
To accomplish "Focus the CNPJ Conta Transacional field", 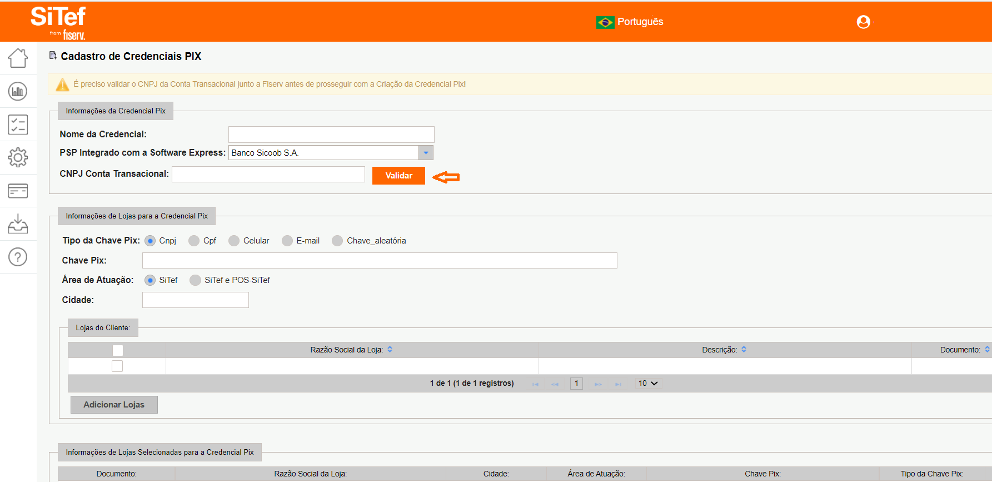I will [x=268, y=175].
